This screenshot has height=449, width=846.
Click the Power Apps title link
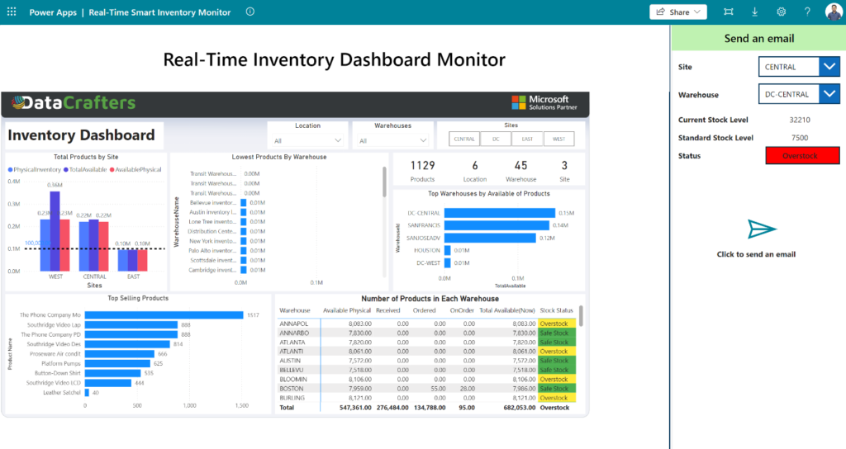(x=53, y=12)
